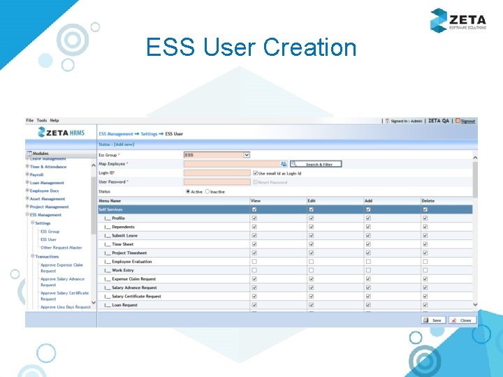The height and width of the screenshot is (377, 503).
Task: Click ESS Management breadcrumb link
Action: [116, 134]
